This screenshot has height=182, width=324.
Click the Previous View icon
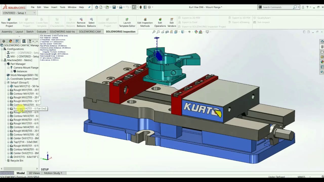pyautogui.click(x=163, y=32)
